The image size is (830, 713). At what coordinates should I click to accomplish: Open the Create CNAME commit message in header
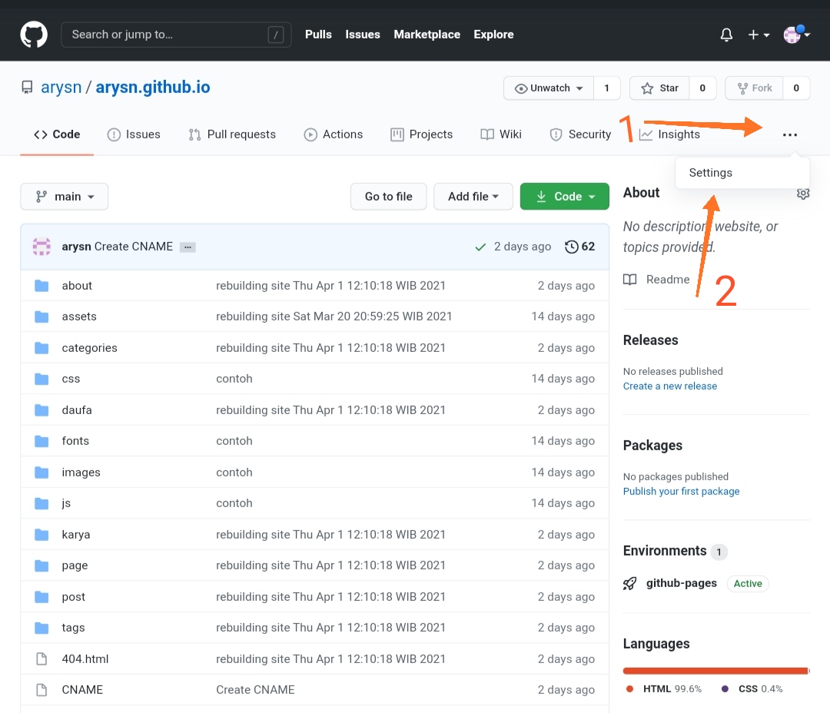click(x=134, y=247)
